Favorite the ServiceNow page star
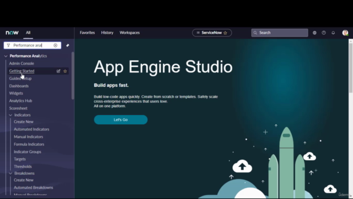The height and width of the screenshot is (199, 353). click(x=226, y=33)
